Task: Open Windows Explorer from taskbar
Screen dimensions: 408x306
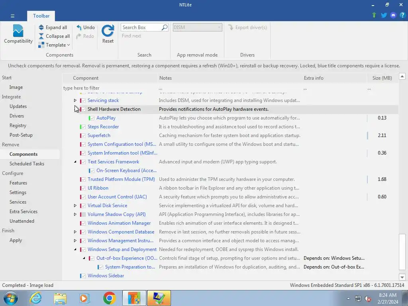Action: point(60,298)
